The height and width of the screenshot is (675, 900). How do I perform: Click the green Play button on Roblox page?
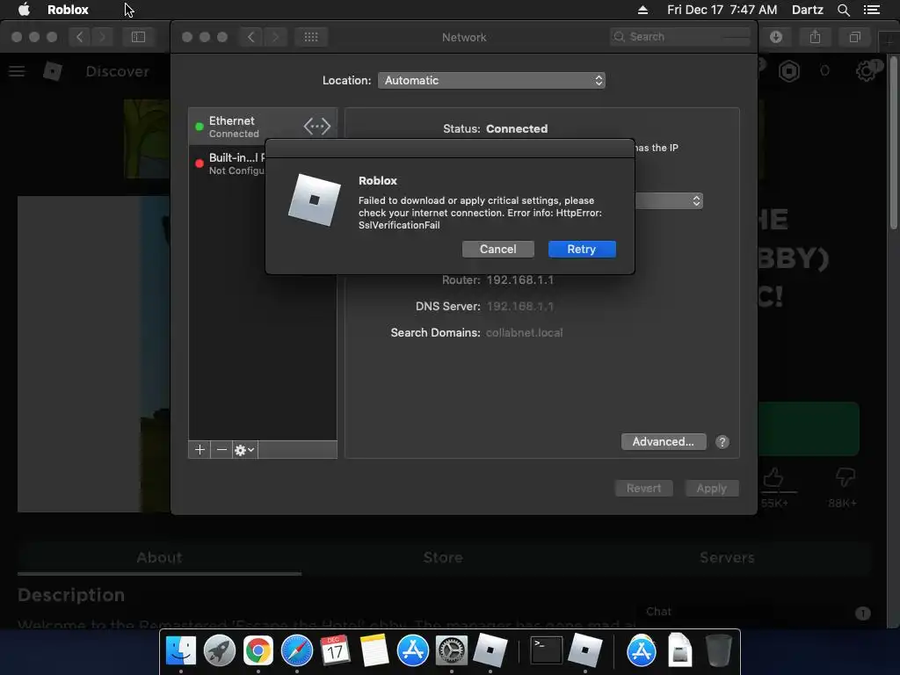(x=809, y=429)
